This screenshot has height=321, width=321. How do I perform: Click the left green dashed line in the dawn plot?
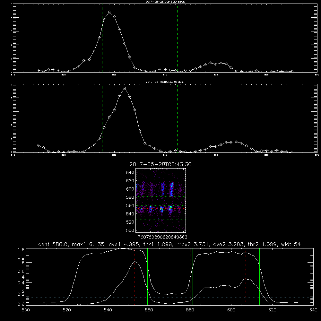(102, 39)
